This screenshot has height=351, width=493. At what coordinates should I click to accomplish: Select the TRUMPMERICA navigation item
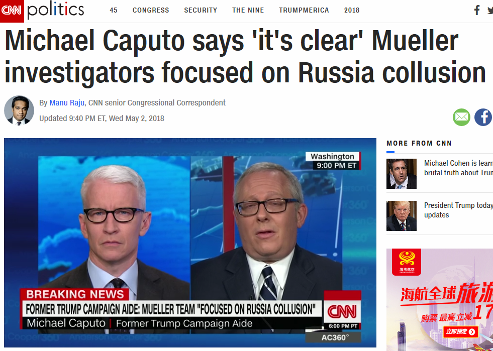click(x=304, y=11)
